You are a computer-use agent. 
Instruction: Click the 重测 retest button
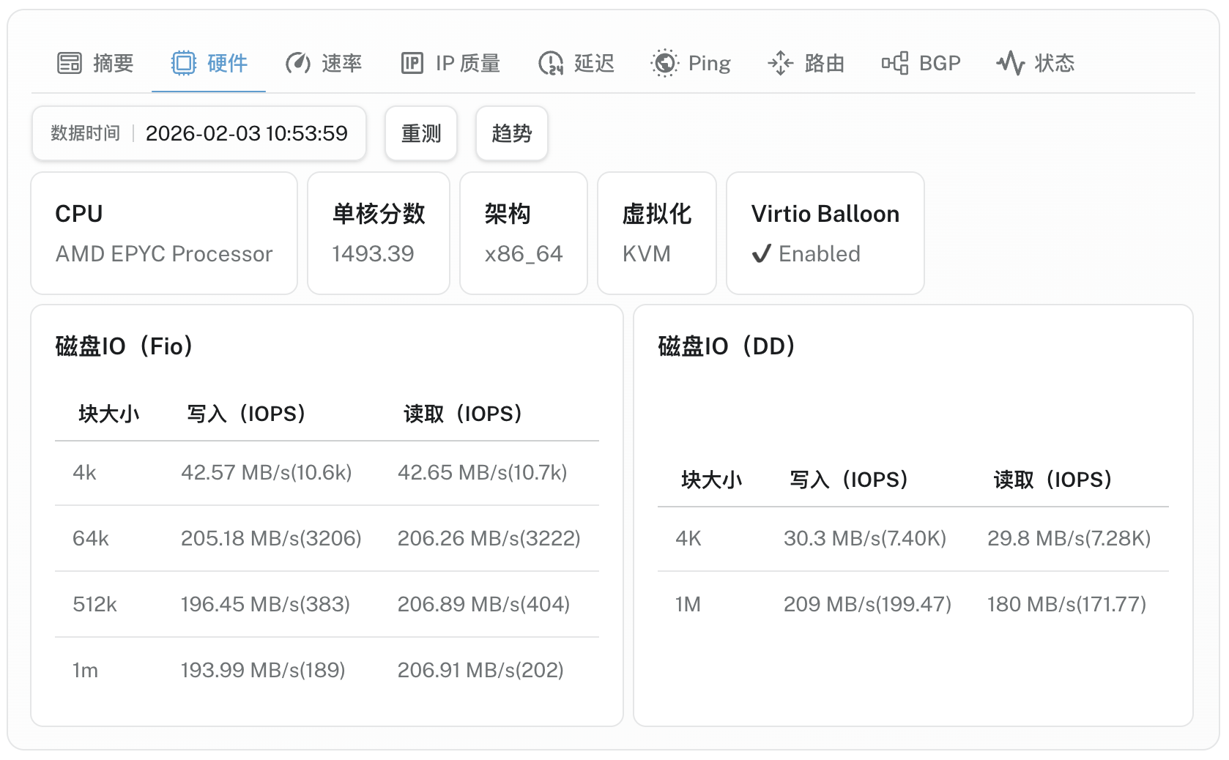(x=421, y=133)
